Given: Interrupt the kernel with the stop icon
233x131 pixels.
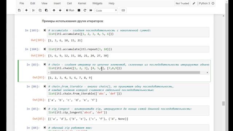Looking at the screenshot, I should [x=79, y=11].
